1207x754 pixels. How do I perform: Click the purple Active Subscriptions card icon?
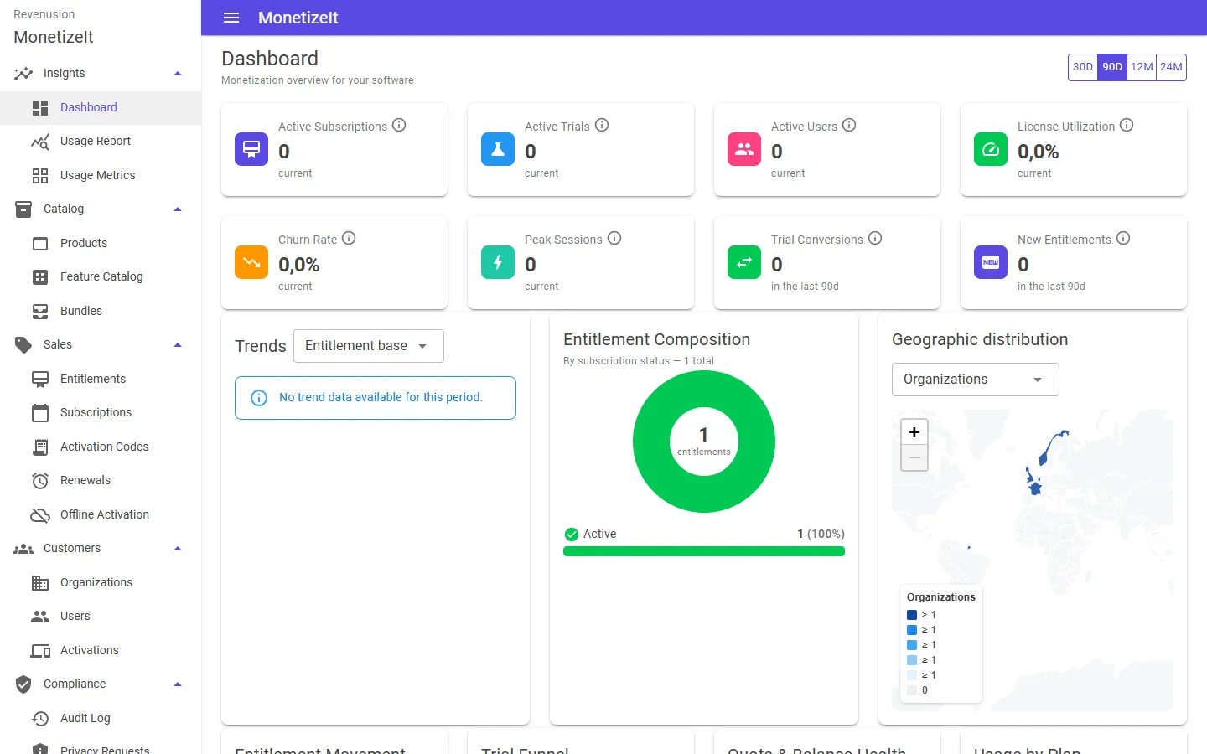coord(251,149)
